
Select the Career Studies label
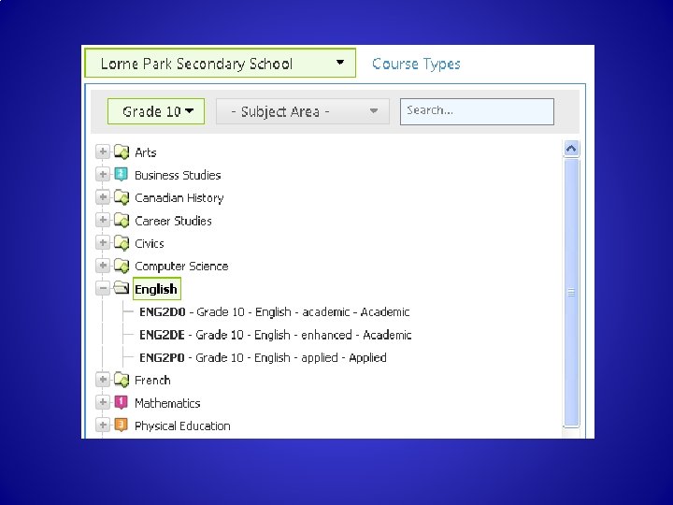click(x=173, y=221)
